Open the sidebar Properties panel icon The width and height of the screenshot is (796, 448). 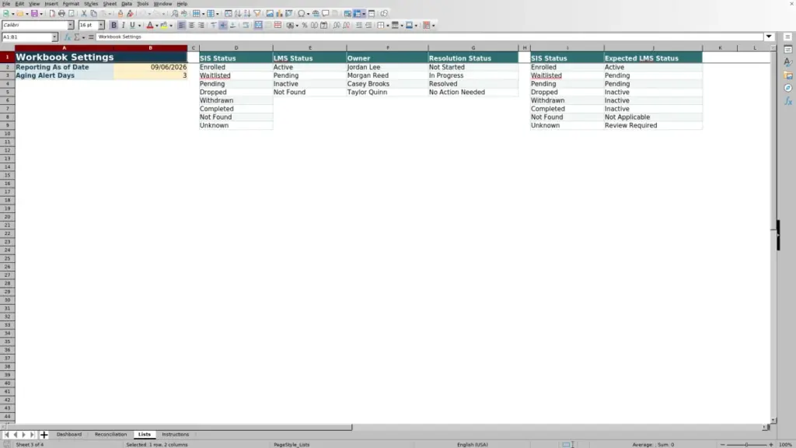[788, 49]
